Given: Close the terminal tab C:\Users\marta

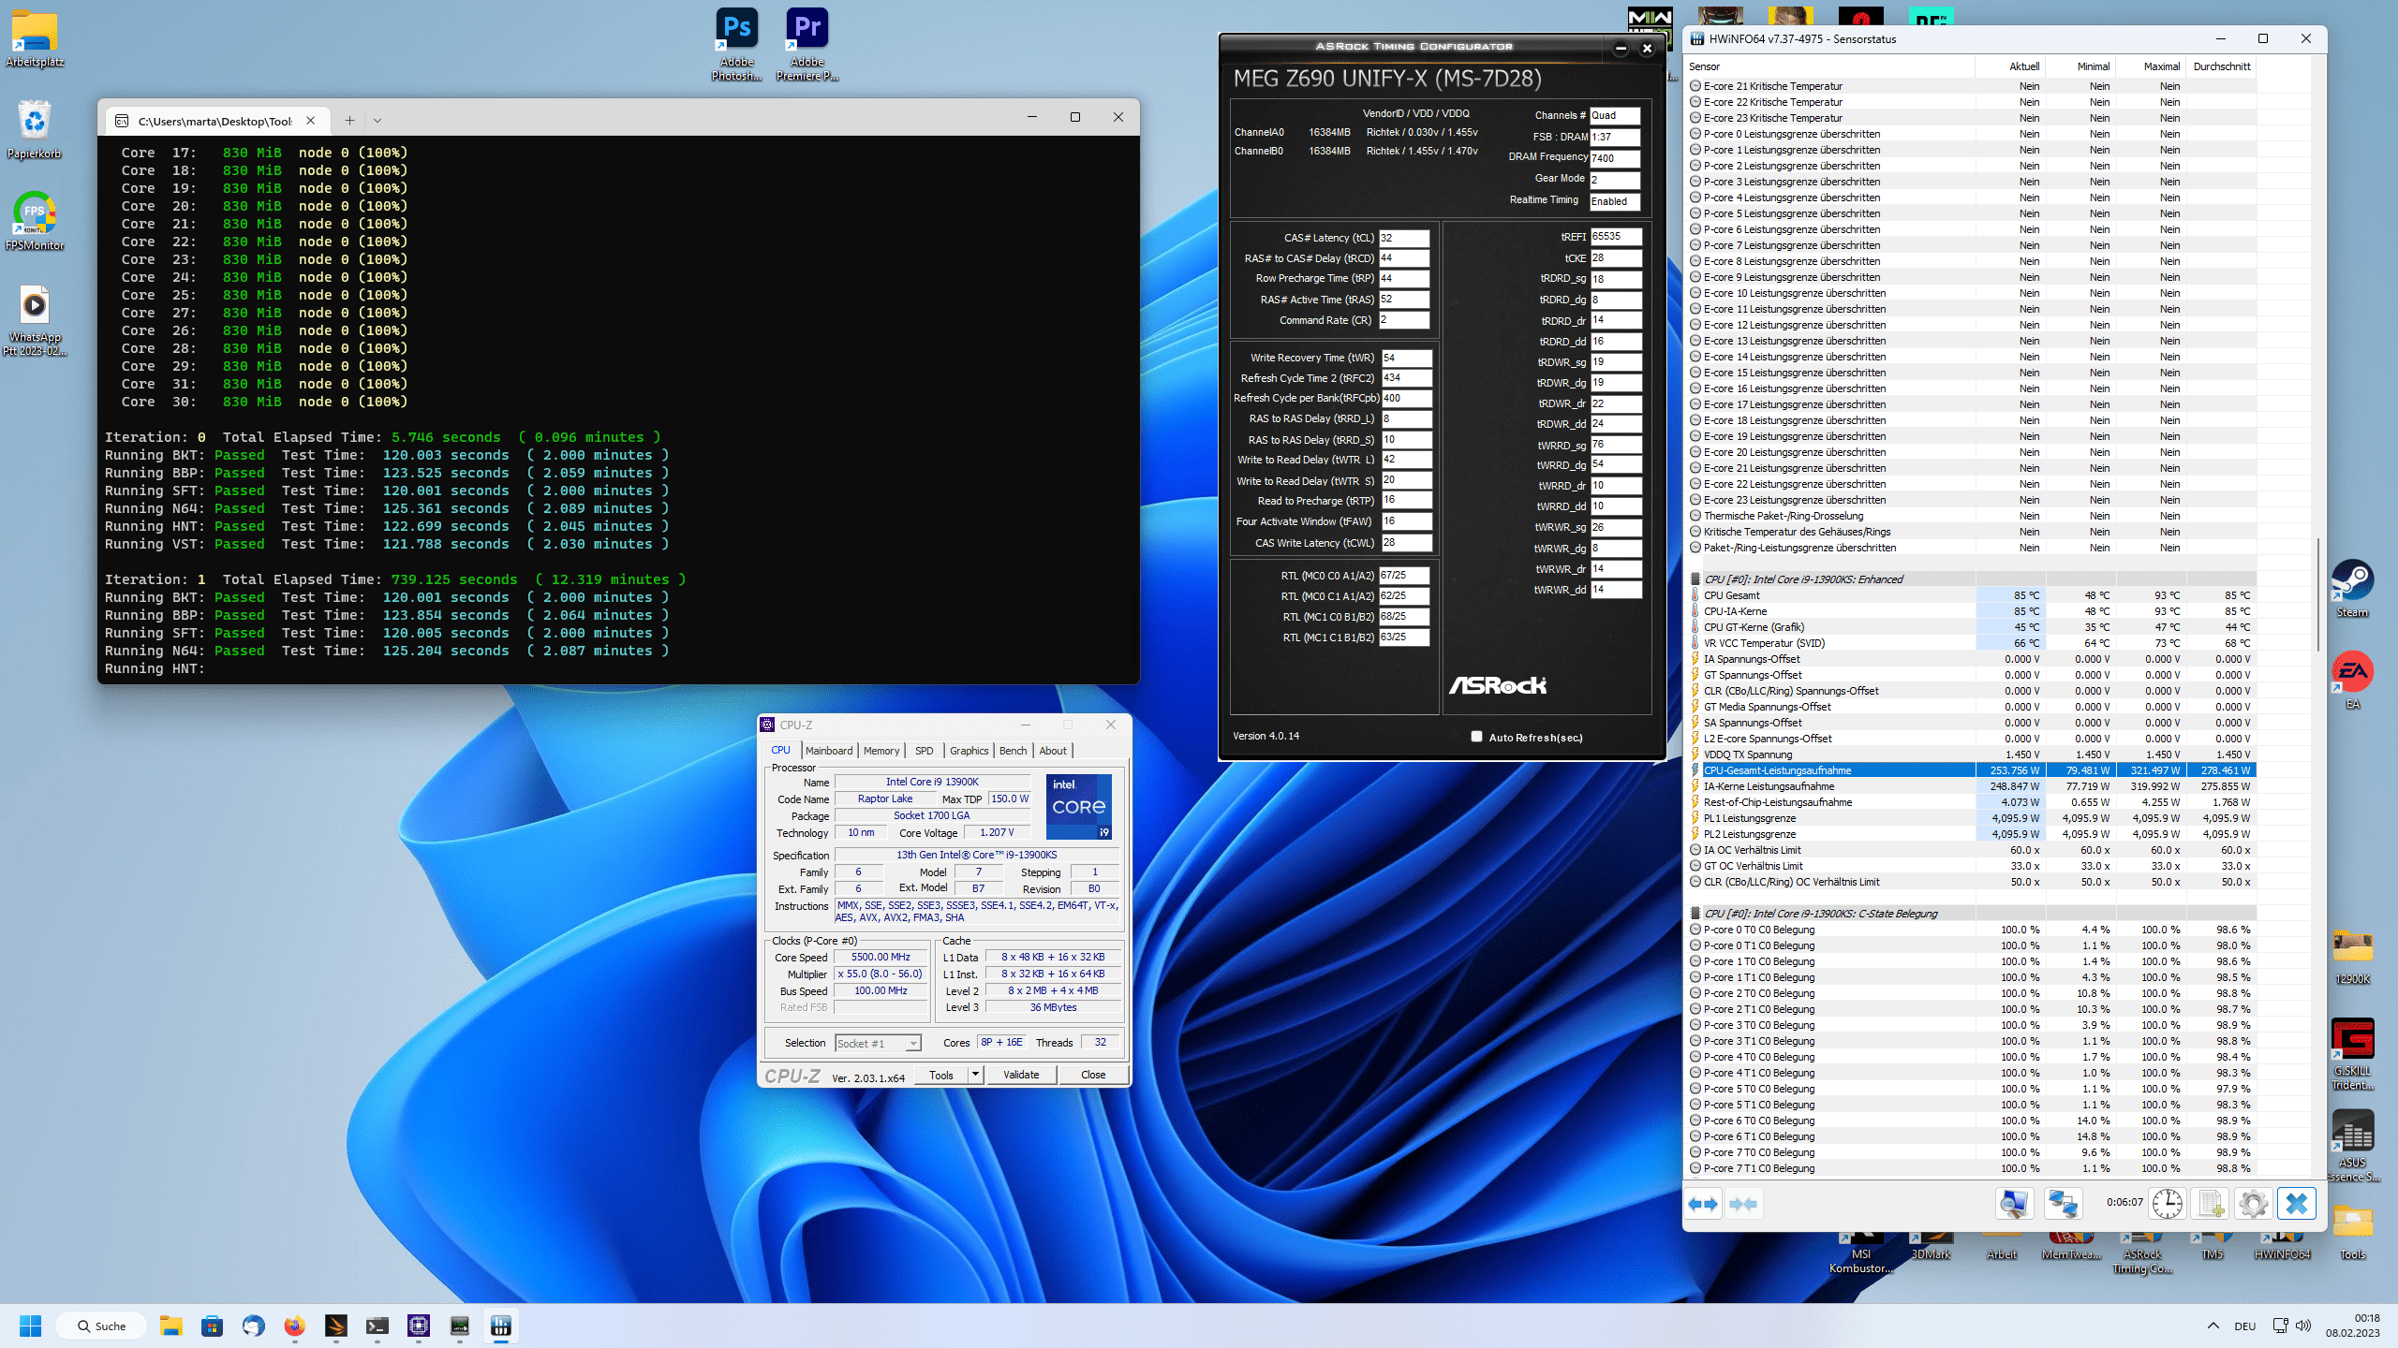Looking at the screenshot, I should pyautogui.click(x=310, y=120).
